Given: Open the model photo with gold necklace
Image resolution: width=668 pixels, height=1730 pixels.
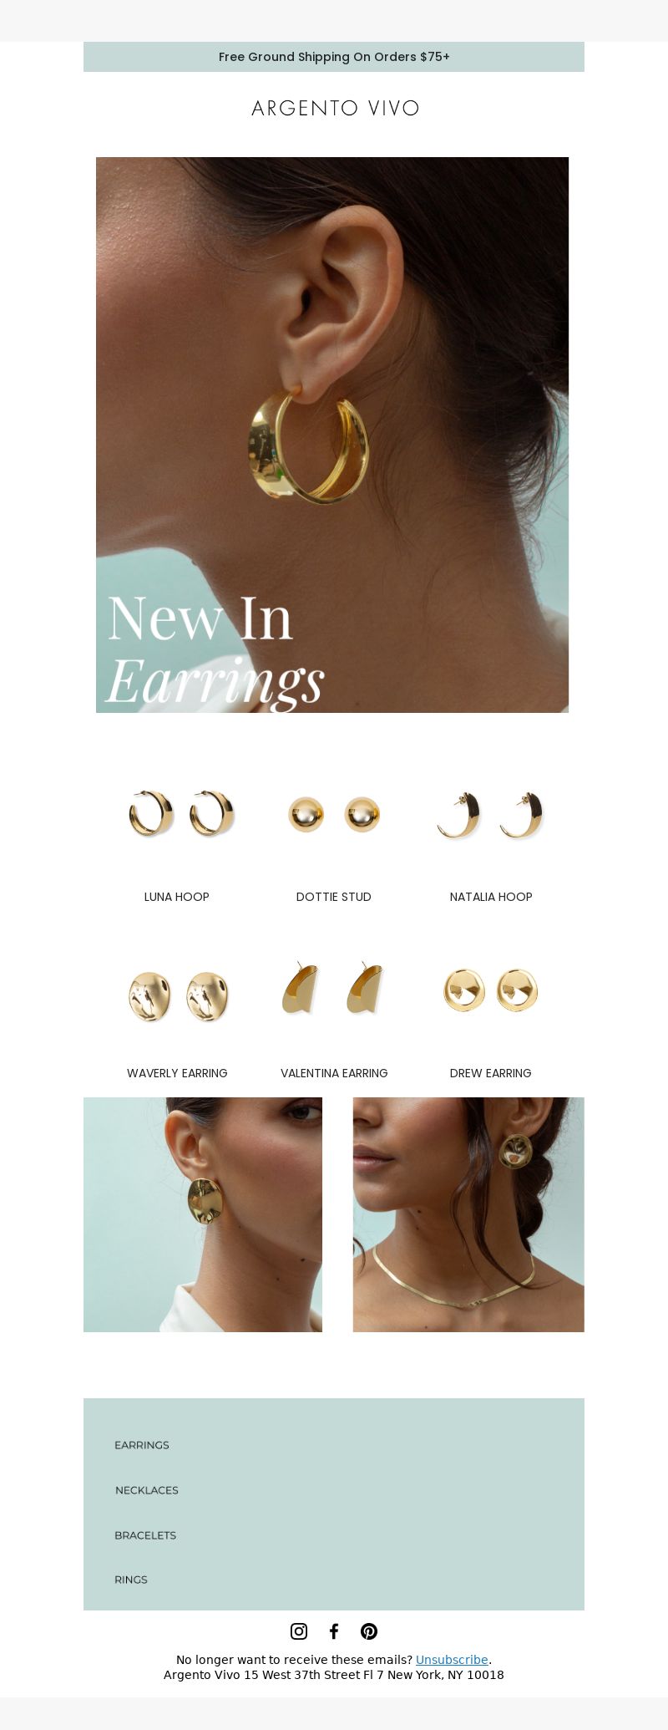Looking at the screenshot, I should tap(468, 1214).
